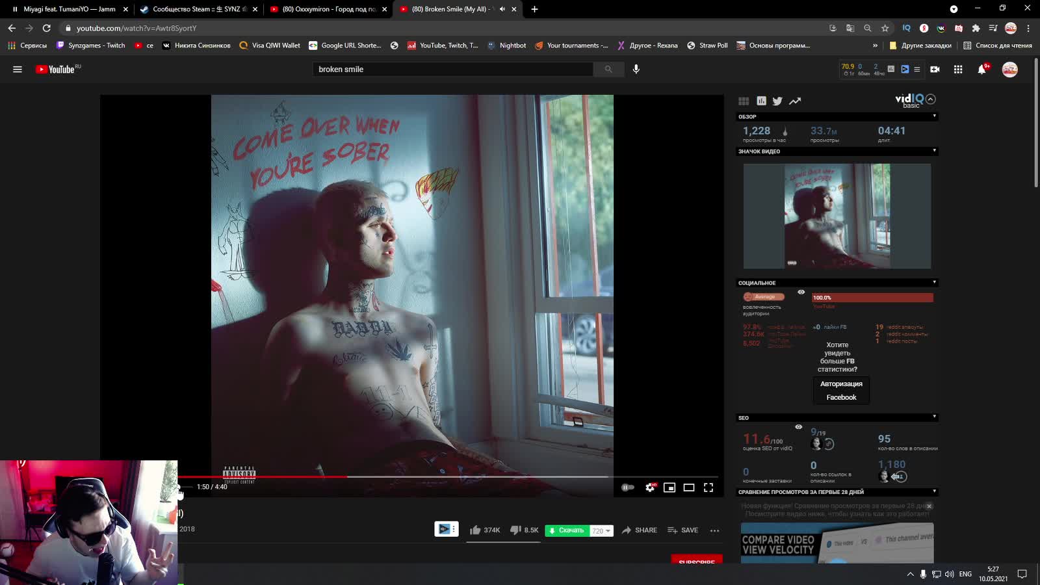Open Chrome extensions puzzle icon
Image resolution: width=1040 pixels, height=585 pixels.
click(976, 28)
